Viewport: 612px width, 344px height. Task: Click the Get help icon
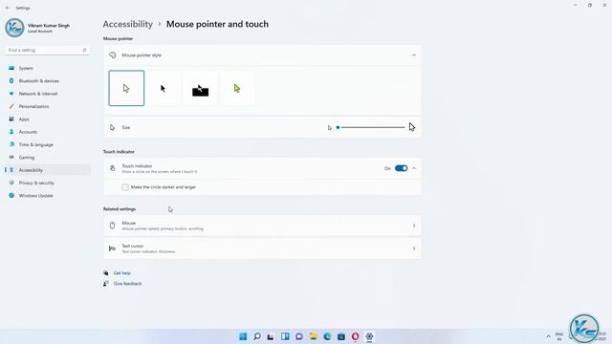click(106, 273)
